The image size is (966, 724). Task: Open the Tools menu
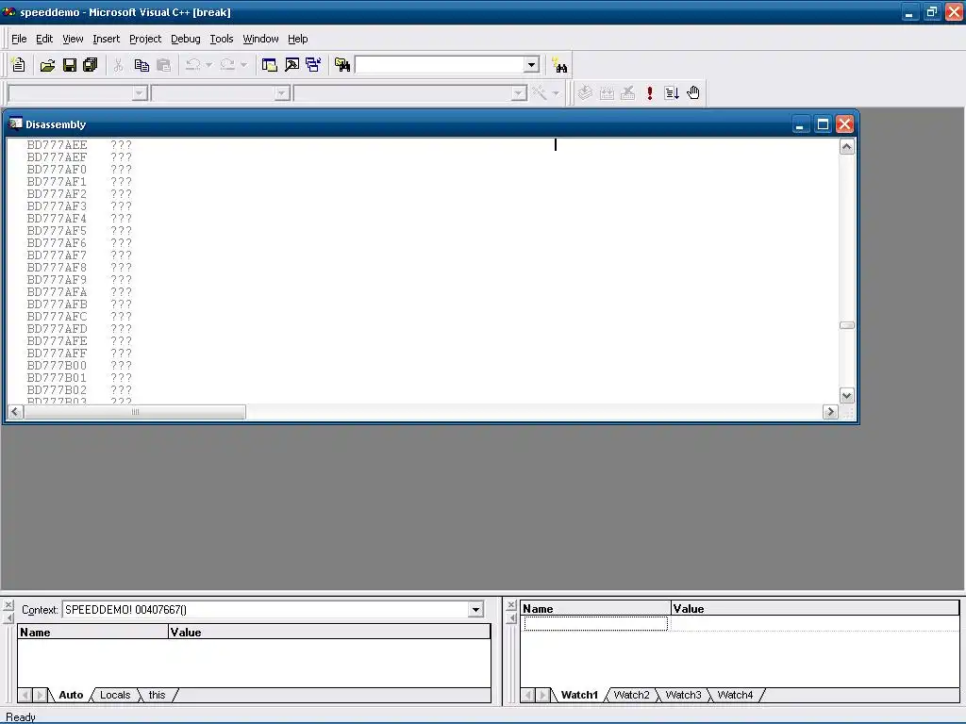221,39
